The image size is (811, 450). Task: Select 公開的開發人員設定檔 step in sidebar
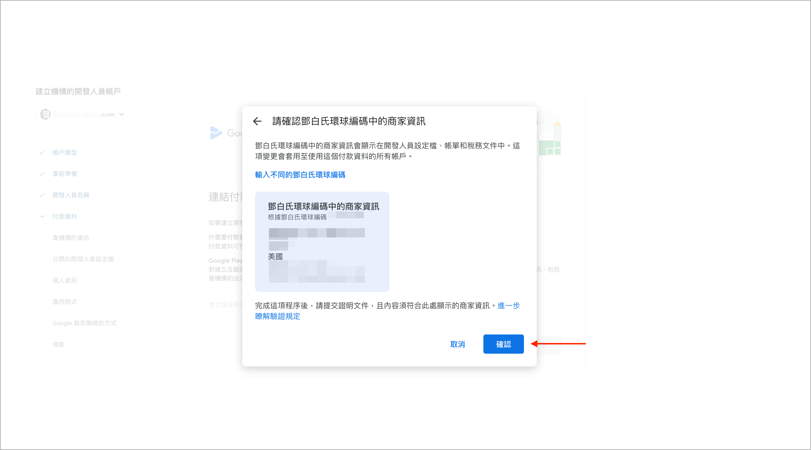pyautogui.click(x=83, y=259)
